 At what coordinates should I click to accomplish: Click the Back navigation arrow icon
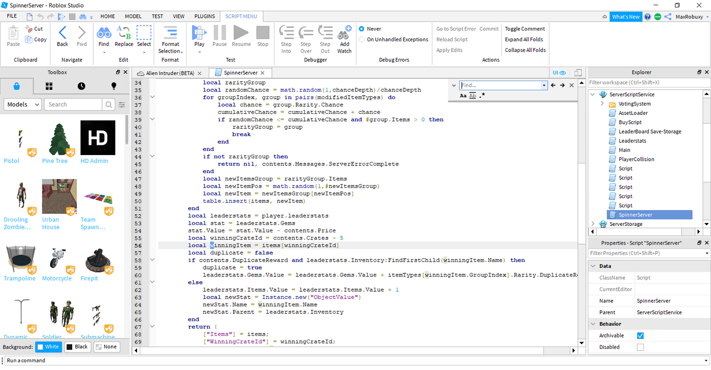(62, 33)
